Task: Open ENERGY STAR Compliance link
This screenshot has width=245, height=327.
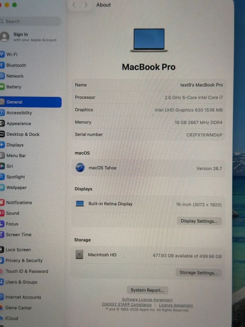Action: (x=127, y=304)
